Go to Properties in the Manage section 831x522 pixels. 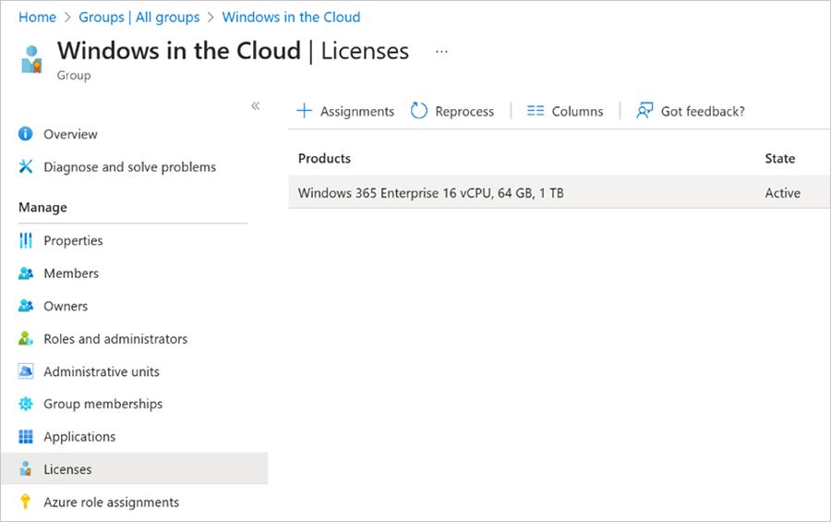pos(73,241)
